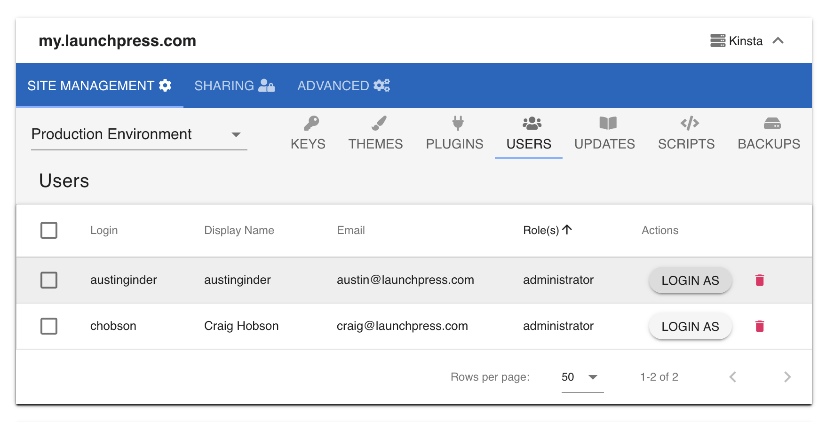Viewport: 826px width, 422px height.
Task: Go to previous page arrow
Action: (x=733, y=377)
